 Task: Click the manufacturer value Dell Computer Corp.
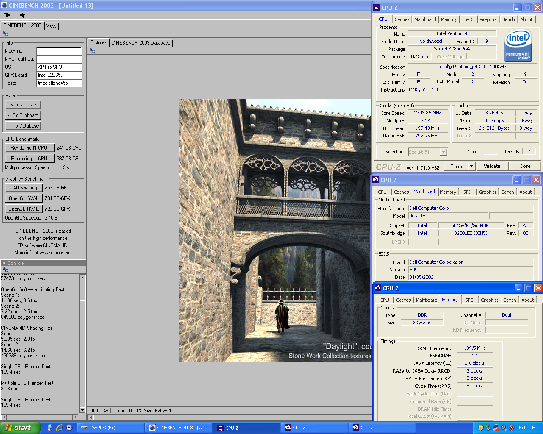point(470,208)
